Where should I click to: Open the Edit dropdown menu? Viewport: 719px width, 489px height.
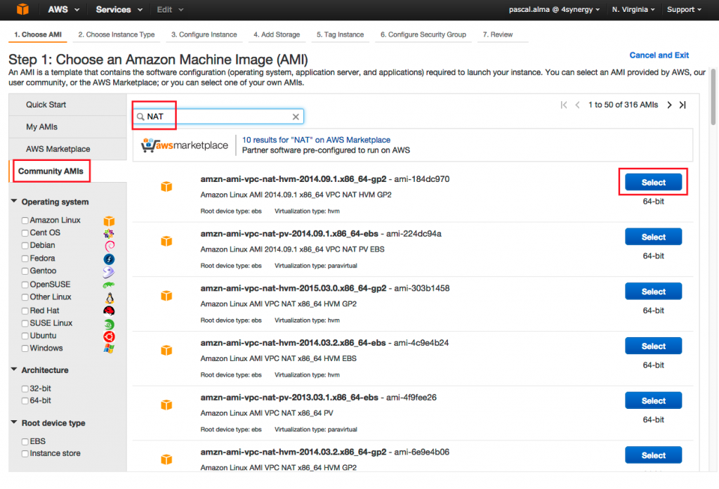[x=170, y=9]
